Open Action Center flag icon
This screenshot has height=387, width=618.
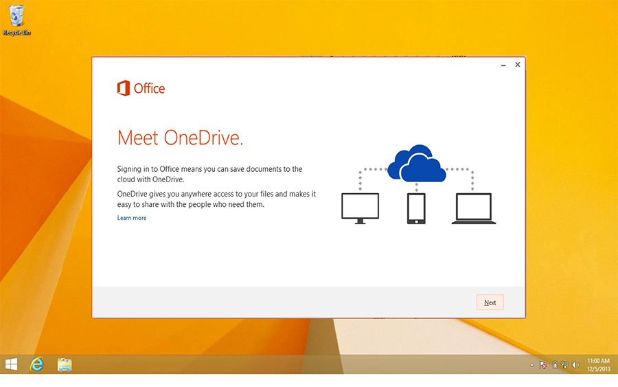pyautogui.click(x=543, y=365)
